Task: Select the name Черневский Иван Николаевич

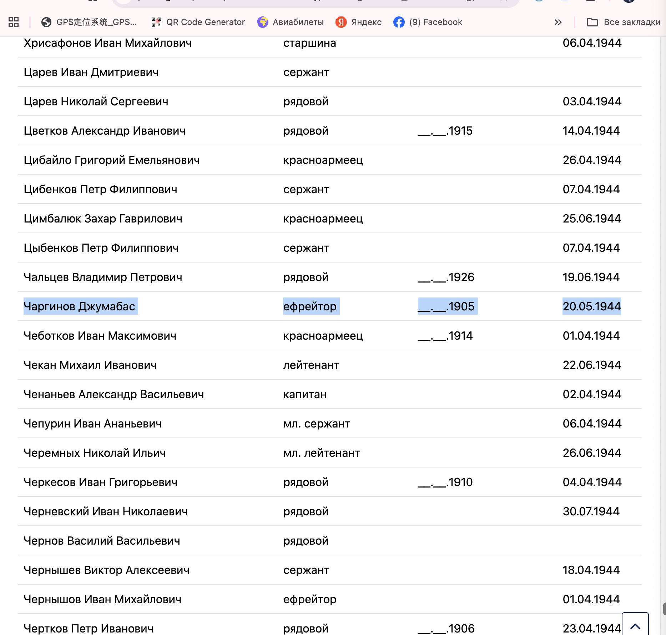Action: 106,511
